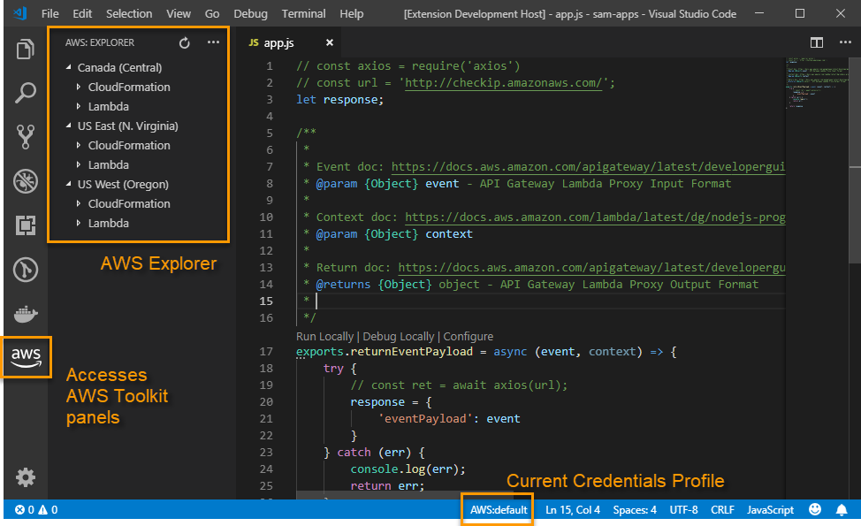The height and width of the screenshot is (526, 861).
Task: Close the app.js editor tab
Action: pos(330,42)
